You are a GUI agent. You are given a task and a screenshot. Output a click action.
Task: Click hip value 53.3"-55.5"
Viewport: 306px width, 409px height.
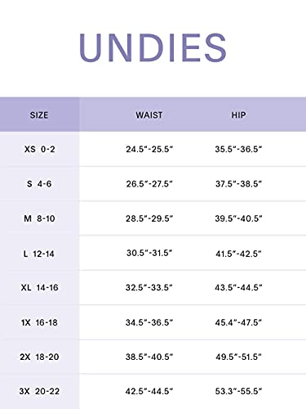click(x=238, y=391)
